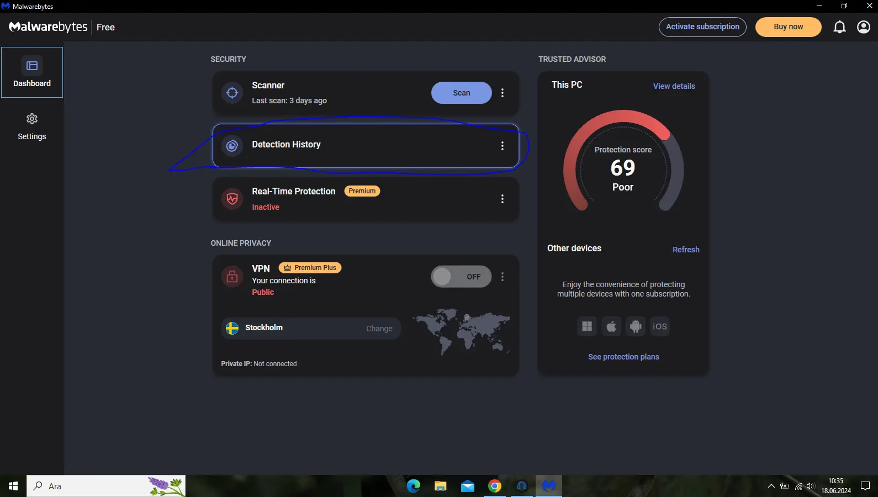Image resolution: width=878 pixels, height=497 pixels.
Task: Open the Mail app from taskbar
Action: click(x=468, y=486)
